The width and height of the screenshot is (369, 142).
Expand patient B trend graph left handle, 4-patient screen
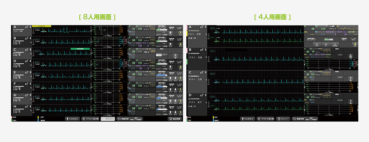(x=304, y=65)
